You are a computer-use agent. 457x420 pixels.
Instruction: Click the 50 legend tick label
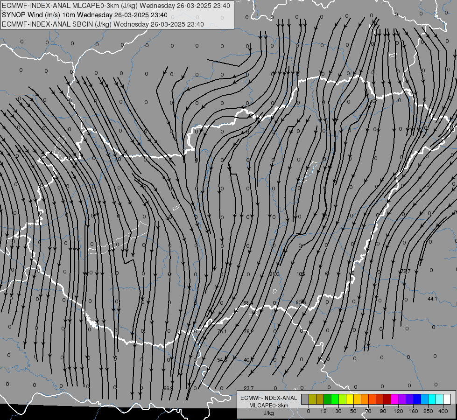tap(353, 411)
